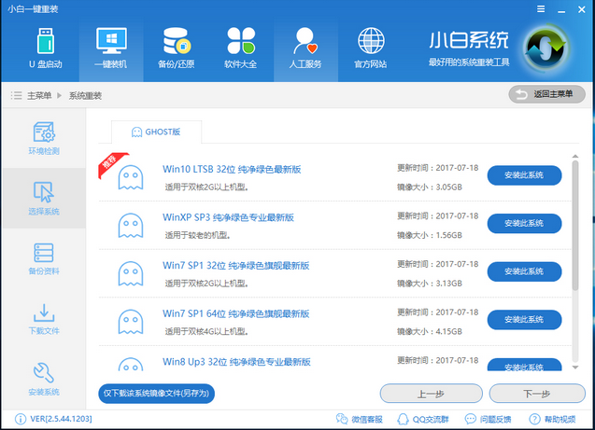Click the list scroll down arrow
Viewport: 595px width, 430px height.
coord(575,368)
